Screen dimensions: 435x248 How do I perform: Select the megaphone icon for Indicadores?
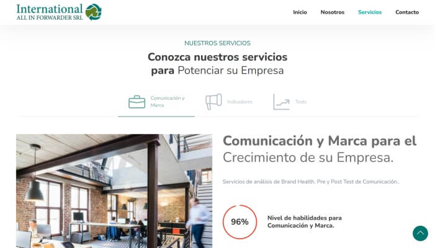click(213, 102)
